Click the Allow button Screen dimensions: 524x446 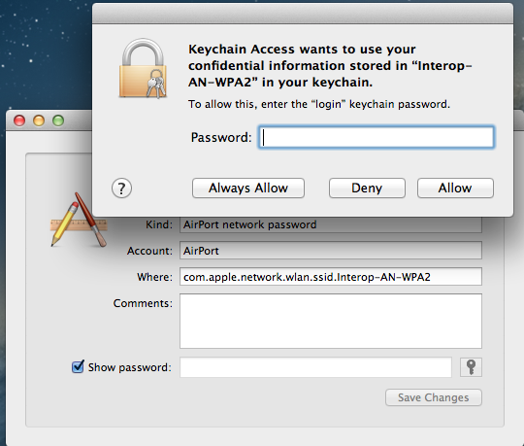[x=455, y=189]
